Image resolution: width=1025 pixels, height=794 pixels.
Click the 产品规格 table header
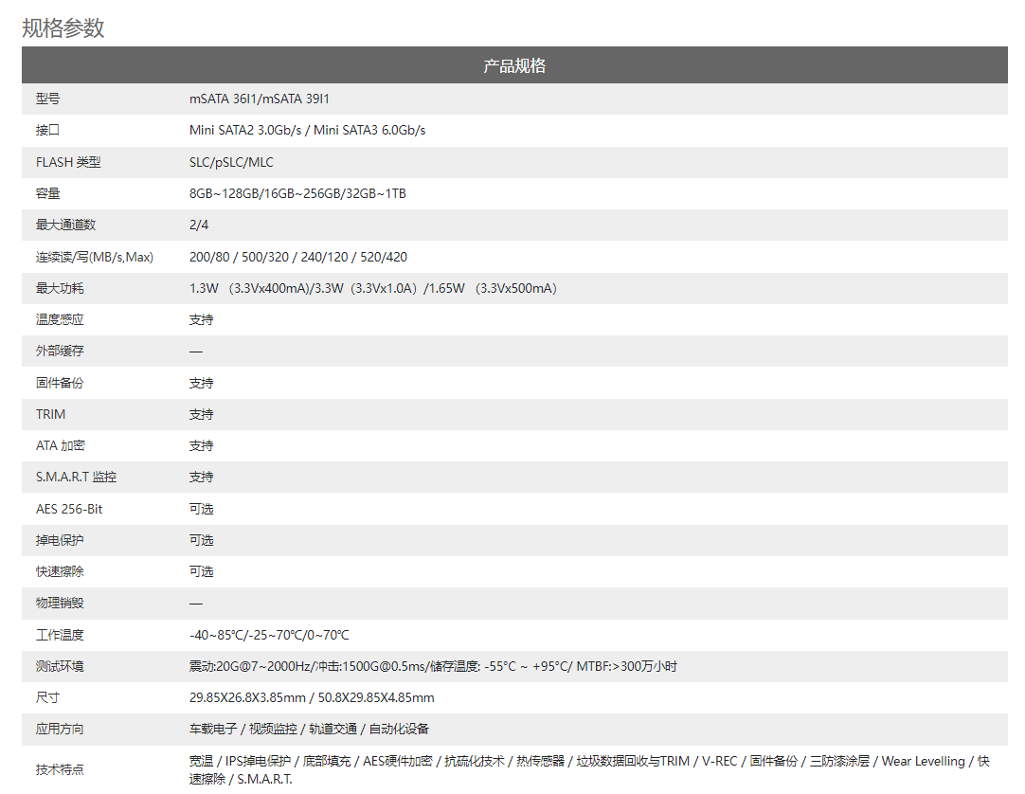point(514,65)
